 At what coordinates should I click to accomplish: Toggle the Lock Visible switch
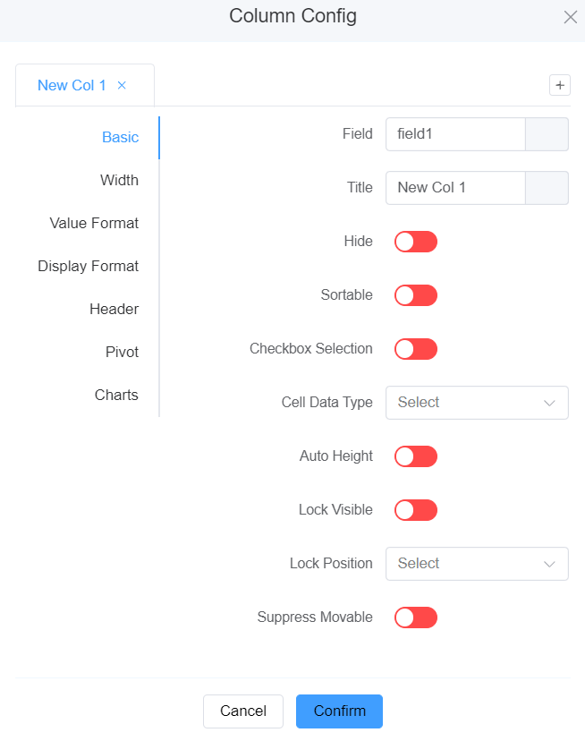tap(415, 510)
